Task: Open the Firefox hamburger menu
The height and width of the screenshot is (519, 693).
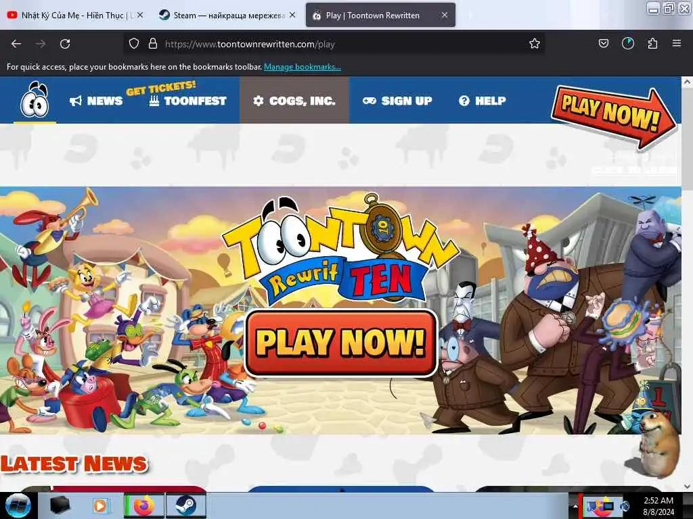Action: point(677,43)
